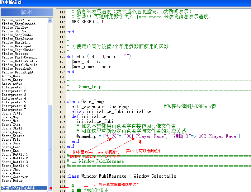251x192 pixels.
Task: Click the 脚本 panel header
Action: click(27, 12)
